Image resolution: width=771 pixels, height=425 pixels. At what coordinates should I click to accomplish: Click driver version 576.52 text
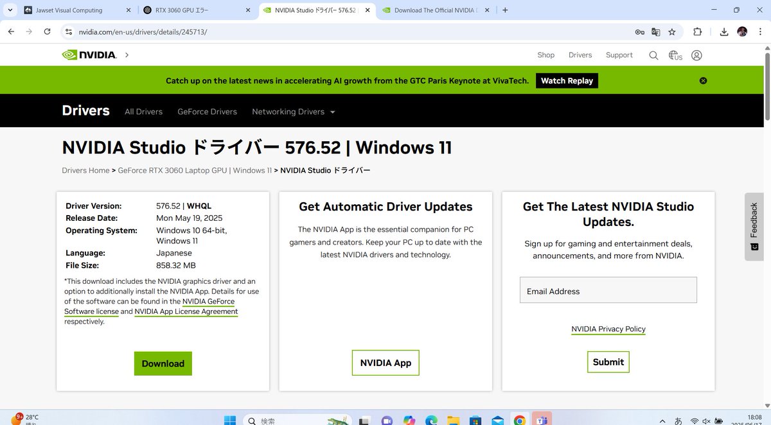(x=169, y=206)
